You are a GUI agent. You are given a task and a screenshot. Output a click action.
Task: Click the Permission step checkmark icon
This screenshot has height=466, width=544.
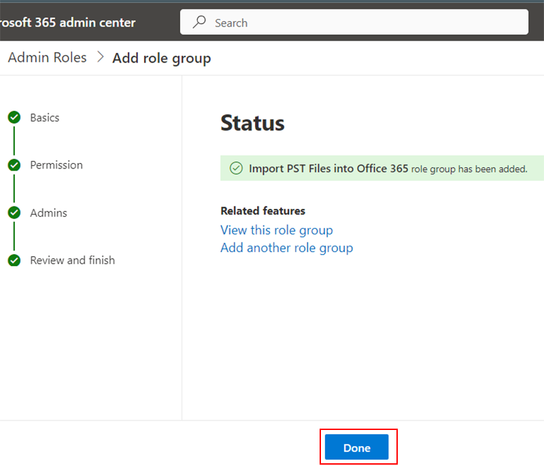[x=14, y=165]
